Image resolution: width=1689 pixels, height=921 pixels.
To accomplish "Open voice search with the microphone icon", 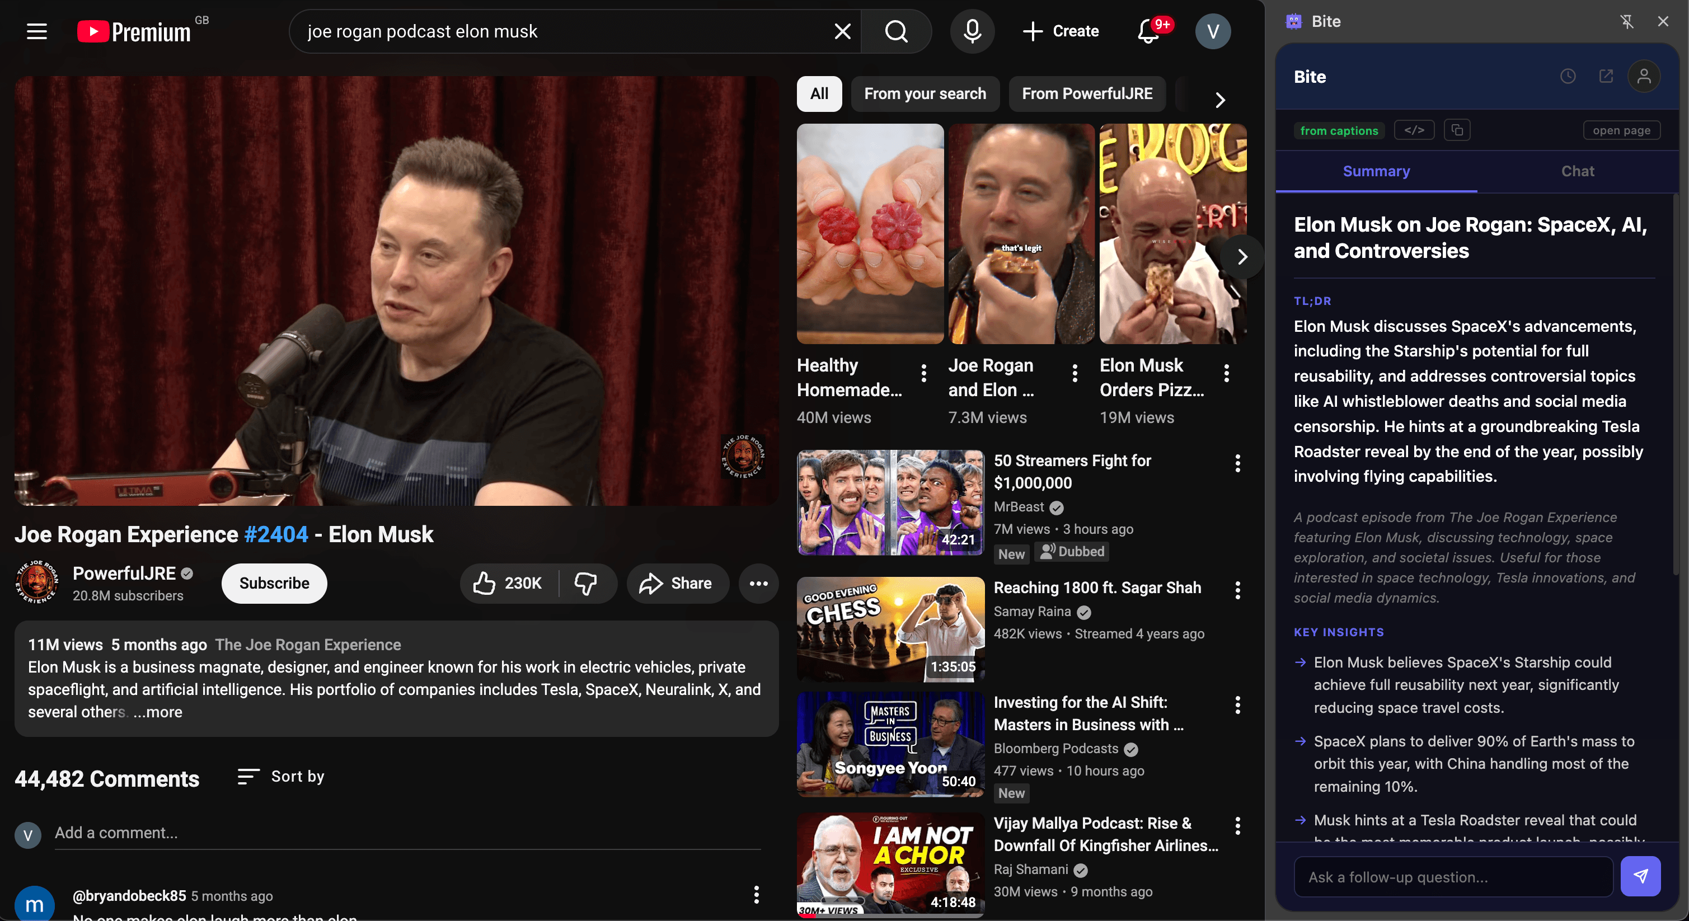I will click(972, 31).
